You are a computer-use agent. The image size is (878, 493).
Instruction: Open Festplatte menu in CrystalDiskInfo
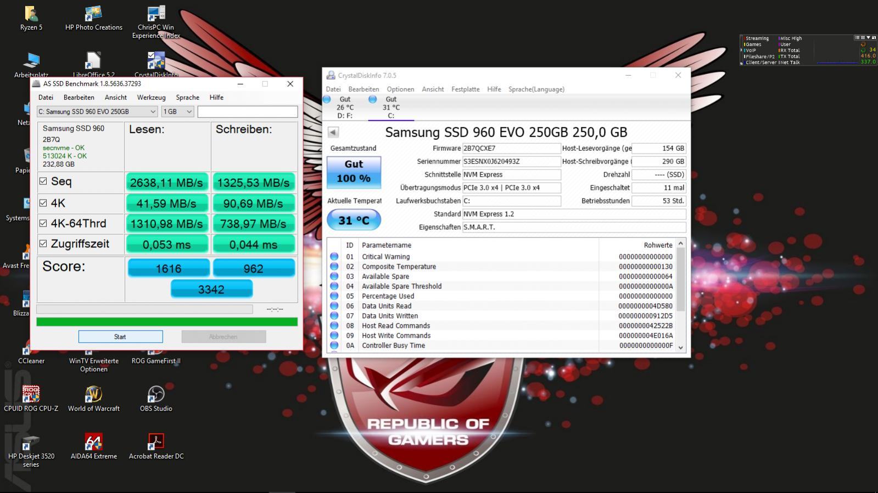coord(465,89)
